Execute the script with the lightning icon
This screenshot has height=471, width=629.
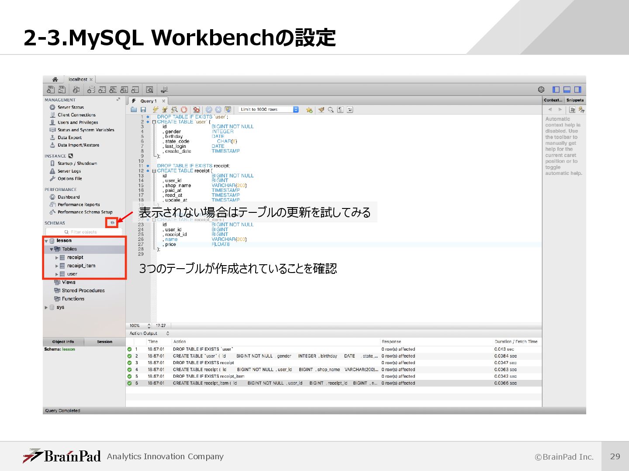click(156, 109)
